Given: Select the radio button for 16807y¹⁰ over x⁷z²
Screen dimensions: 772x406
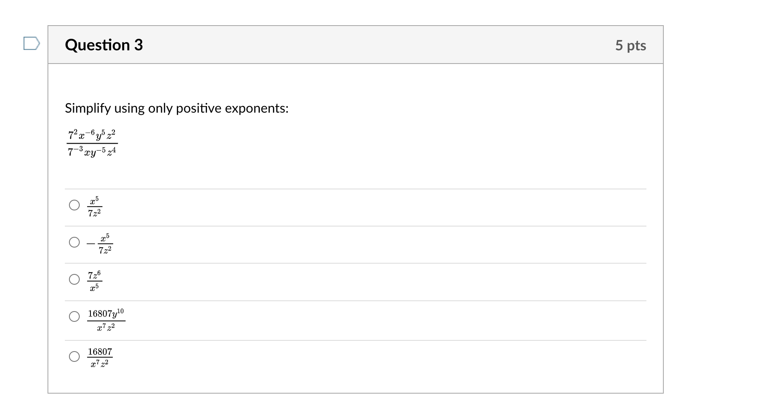Looking at the screenshot, I should point(74,316).
